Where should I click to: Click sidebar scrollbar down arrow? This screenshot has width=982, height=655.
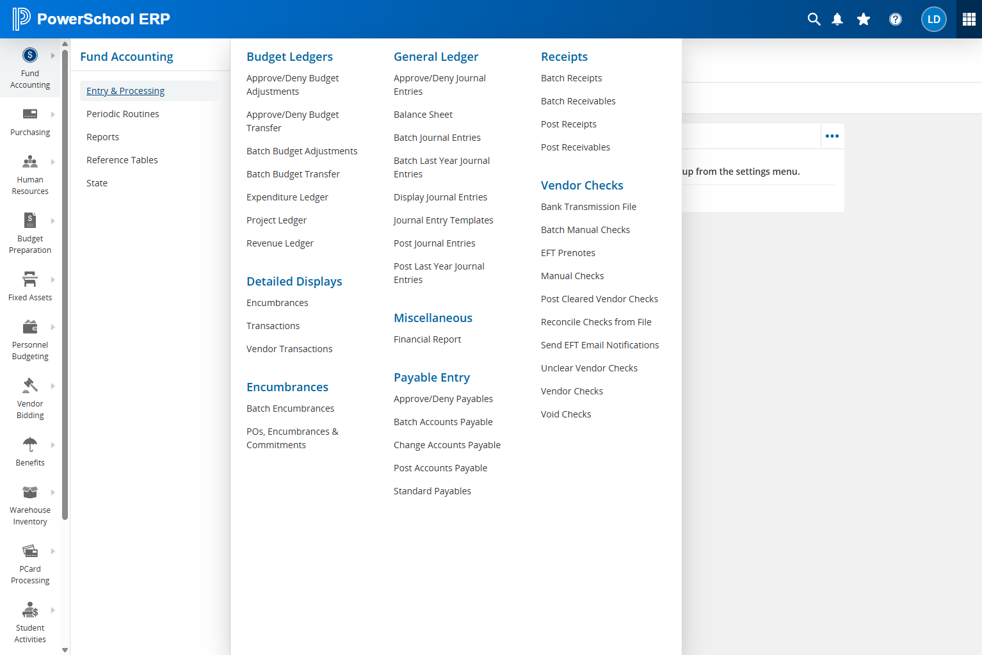[65, 650]
